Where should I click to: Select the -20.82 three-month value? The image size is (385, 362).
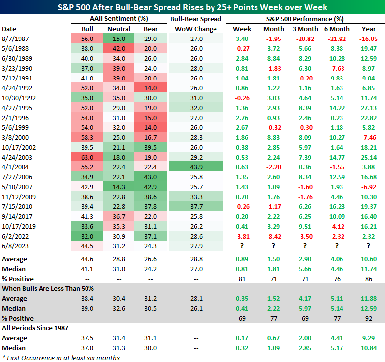(x=305, y=39)
